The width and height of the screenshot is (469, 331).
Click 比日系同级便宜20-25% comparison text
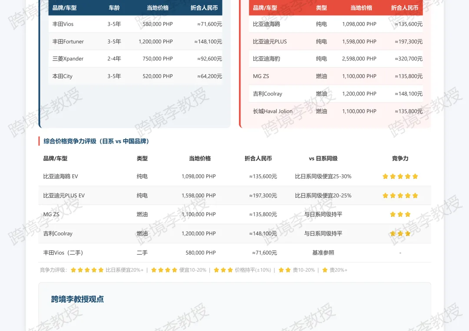(x=323, y=195)
